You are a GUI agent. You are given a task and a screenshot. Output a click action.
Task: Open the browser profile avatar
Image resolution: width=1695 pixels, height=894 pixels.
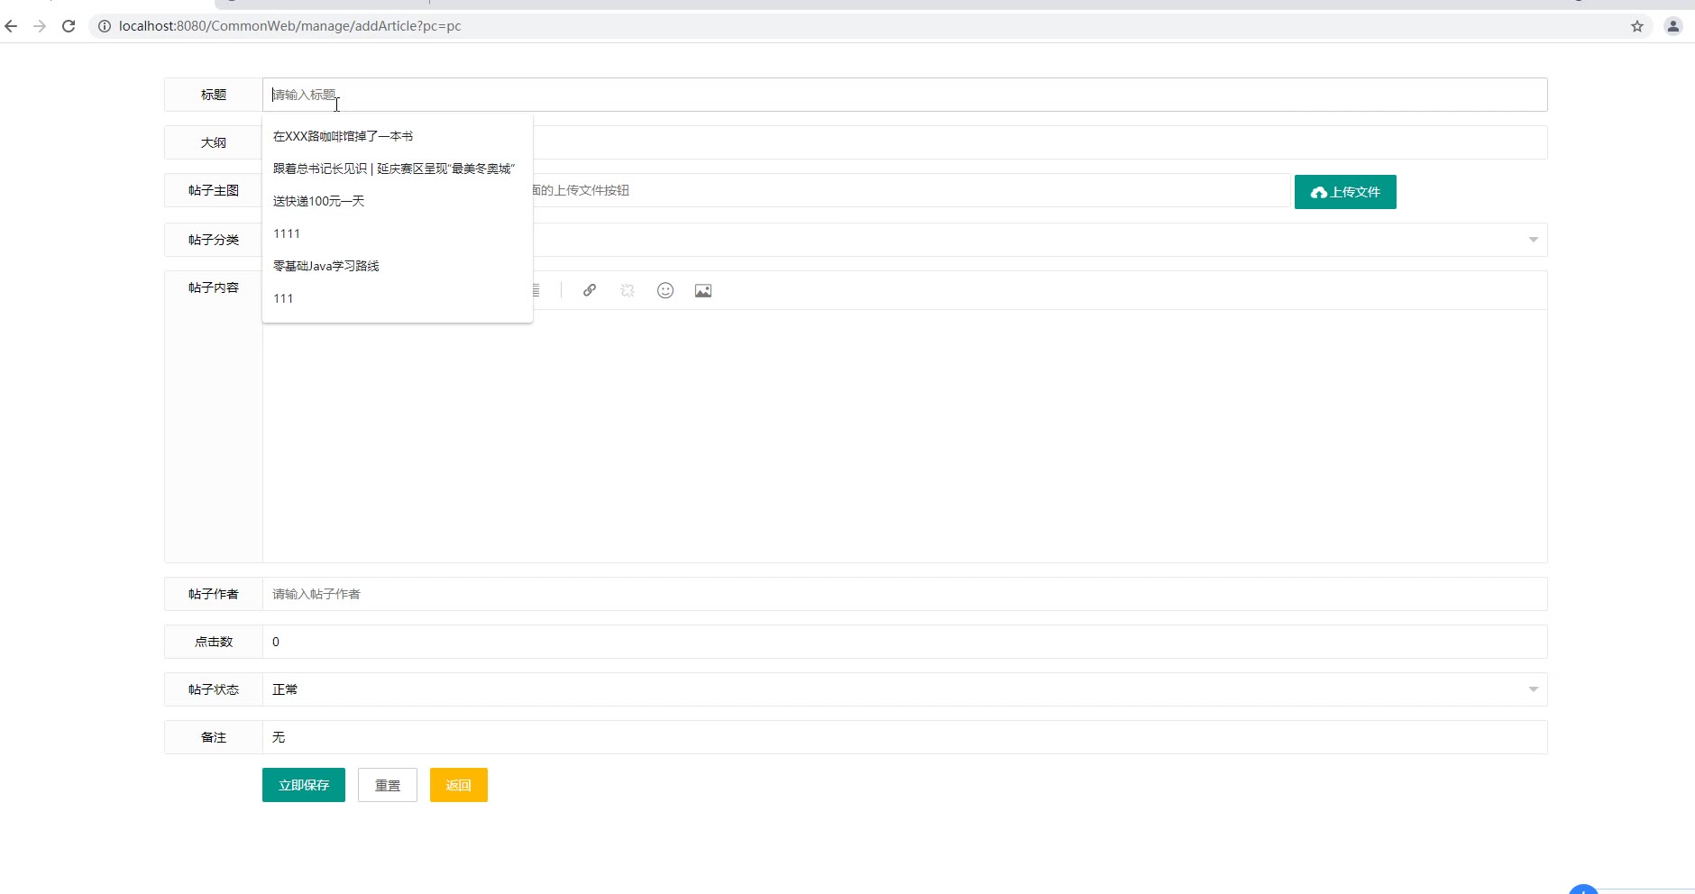coord(1672,26)
